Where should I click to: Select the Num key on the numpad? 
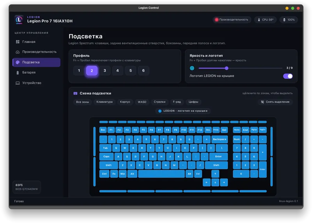[x=237, y=139]
